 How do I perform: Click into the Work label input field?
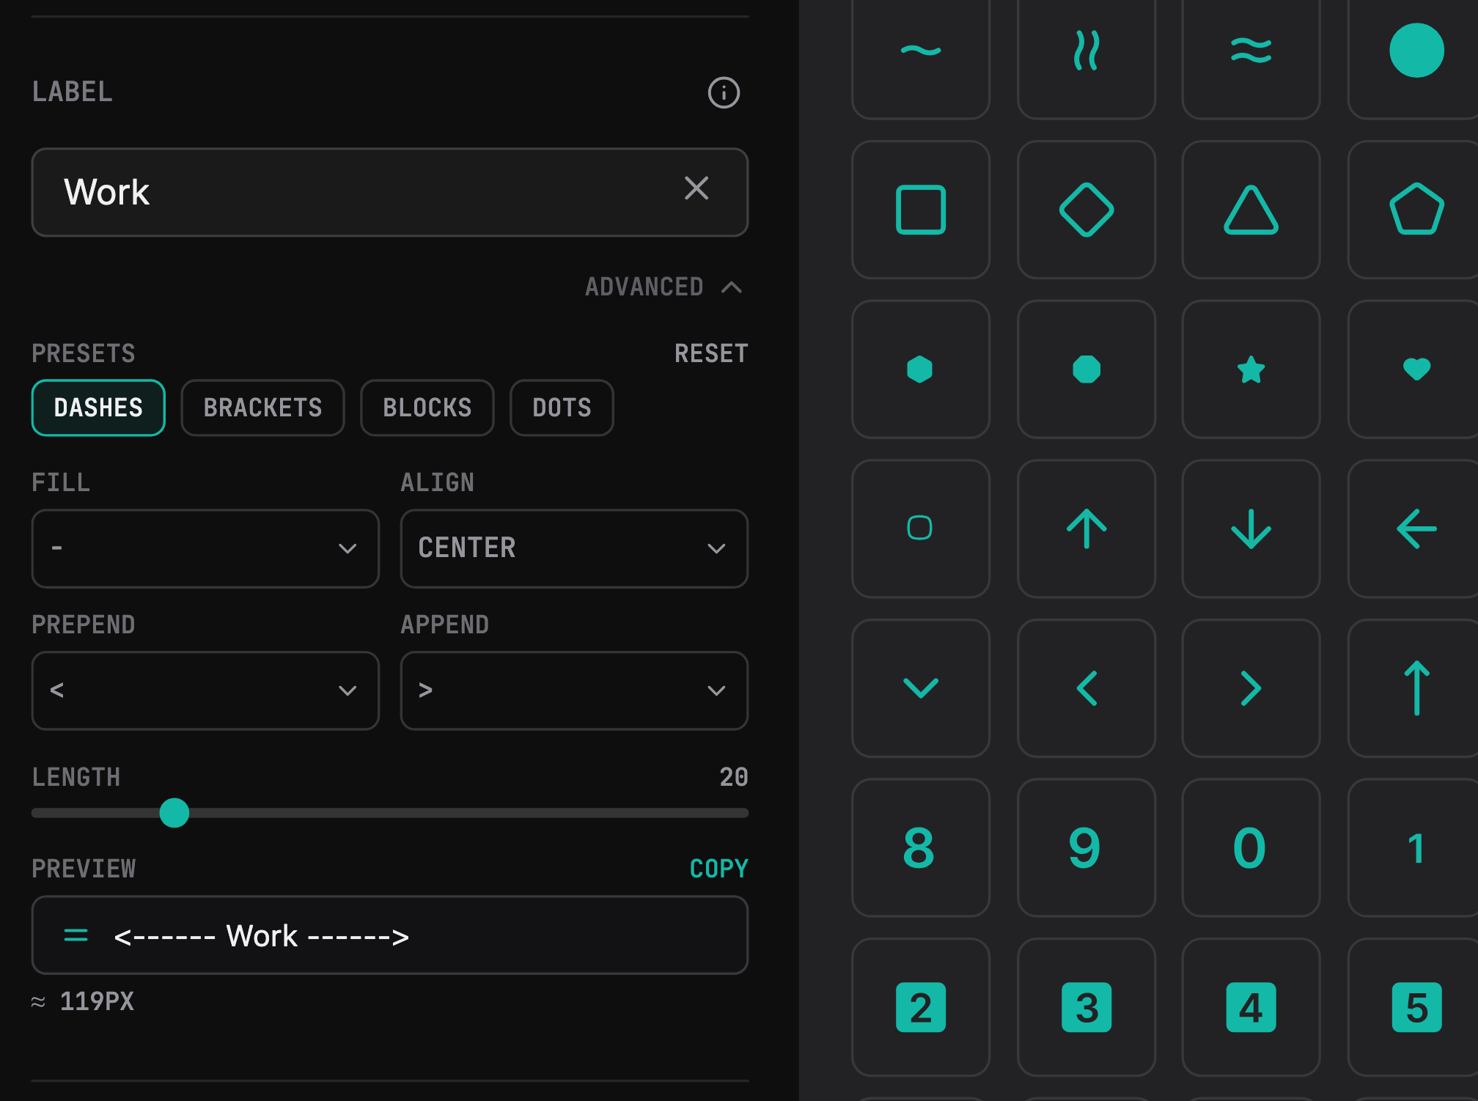point(389,192)
